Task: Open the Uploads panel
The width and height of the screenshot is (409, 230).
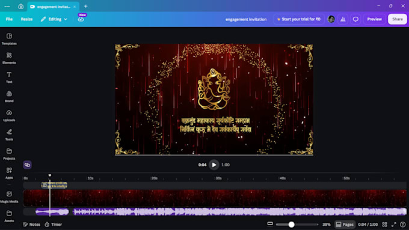Action: coord(9,116)
